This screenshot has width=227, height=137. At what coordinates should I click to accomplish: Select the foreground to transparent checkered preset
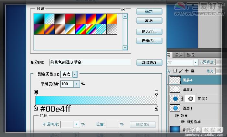[50, 19]
